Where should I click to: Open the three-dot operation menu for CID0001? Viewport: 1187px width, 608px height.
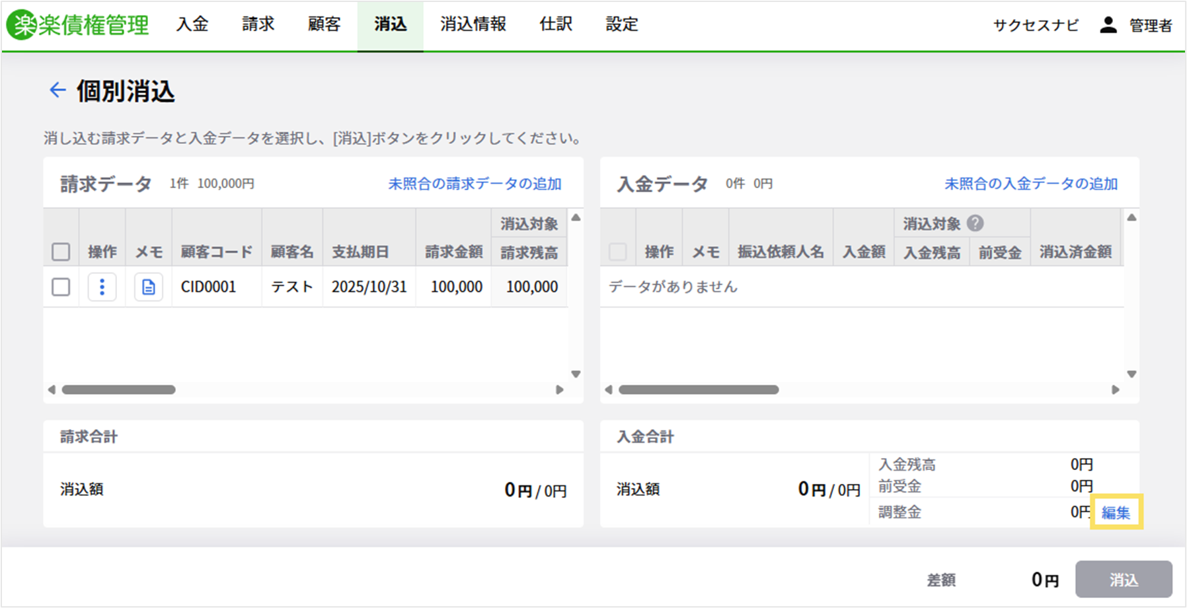coord(102,287)
